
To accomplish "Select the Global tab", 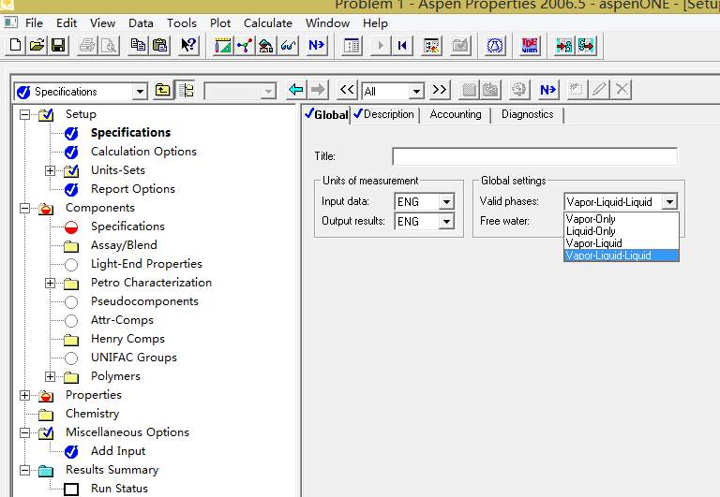I will point(326,114).
